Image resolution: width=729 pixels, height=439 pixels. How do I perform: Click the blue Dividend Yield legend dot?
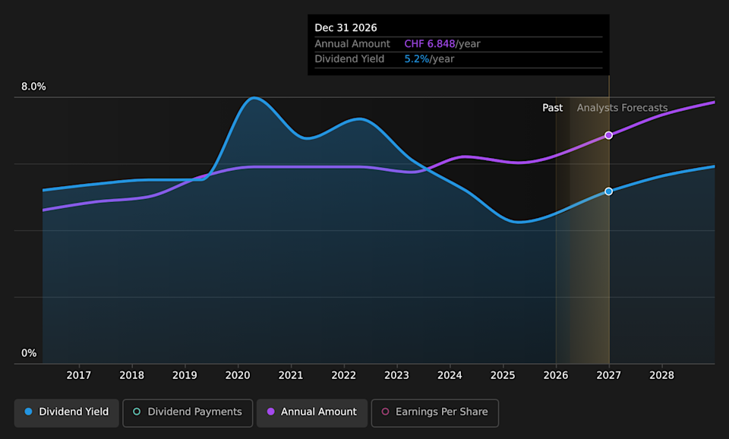pyautogui.click(x=29, y=412)
